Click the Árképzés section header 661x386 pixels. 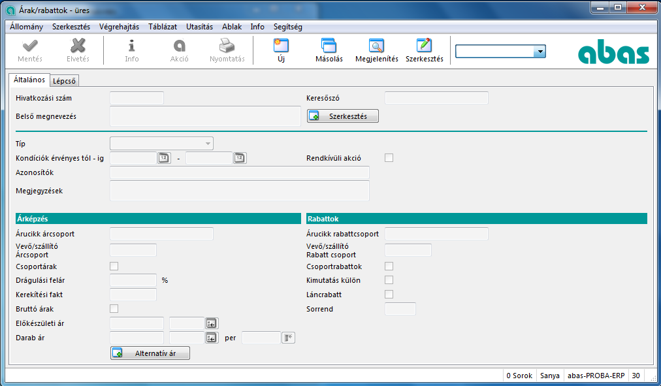point(158,219)
